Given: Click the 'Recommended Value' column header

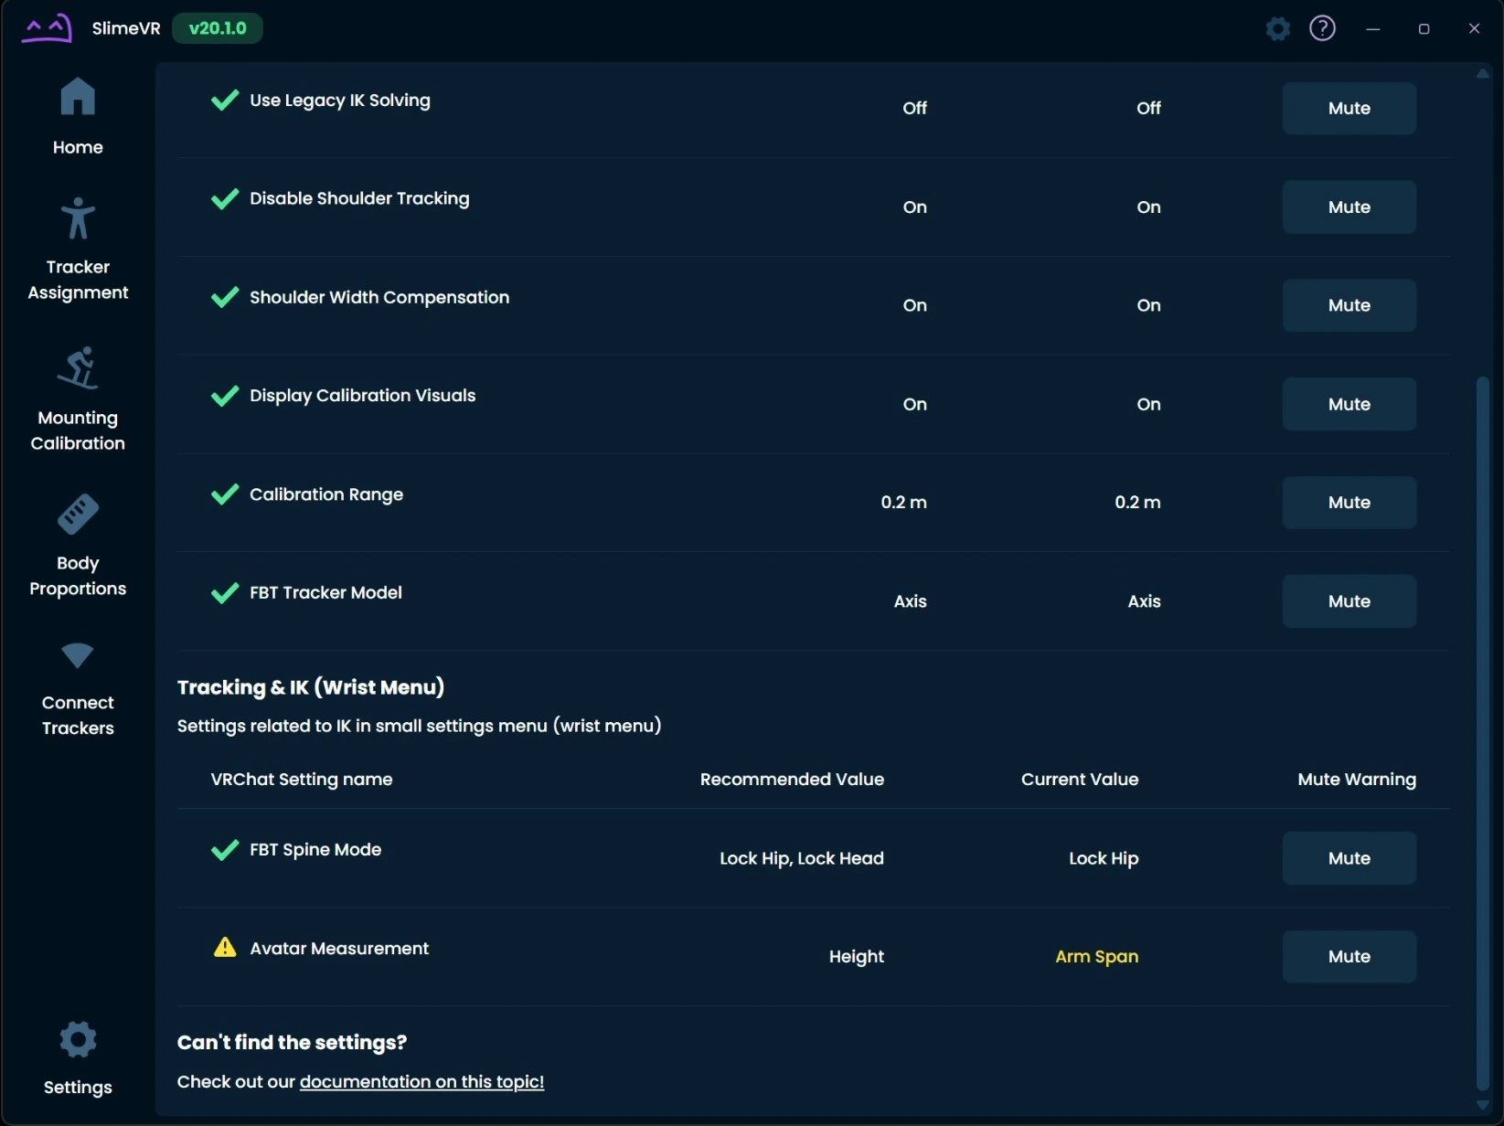Looking at the screenshot, I should pyautogui.click(x=792, y=780).
